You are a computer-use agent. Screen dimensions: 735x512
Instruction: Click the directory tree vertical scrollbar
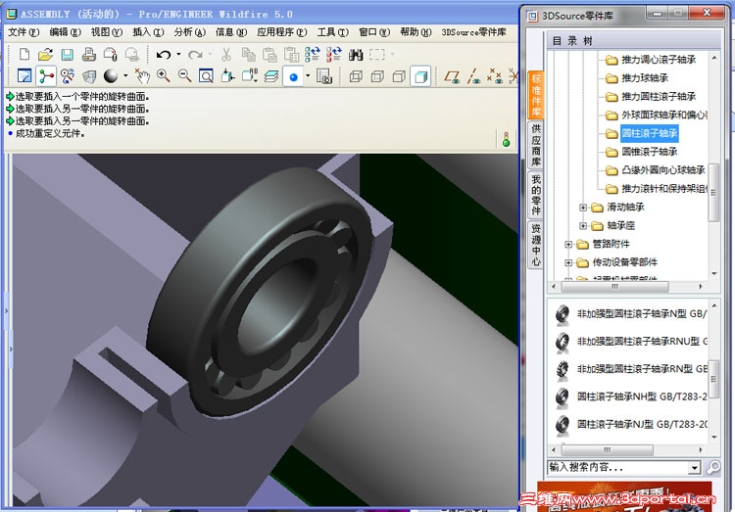click(x=714, y=196)
